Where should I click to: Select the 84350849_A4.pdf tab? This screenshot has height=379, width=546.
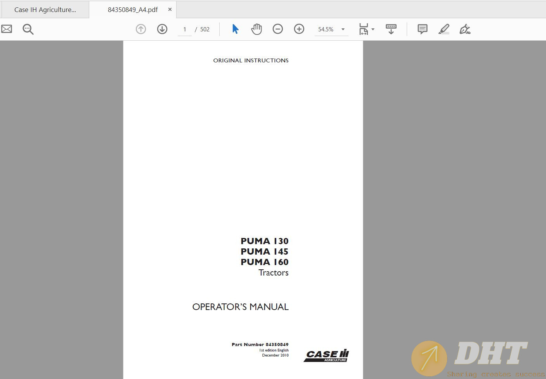[x=133, y=10]
